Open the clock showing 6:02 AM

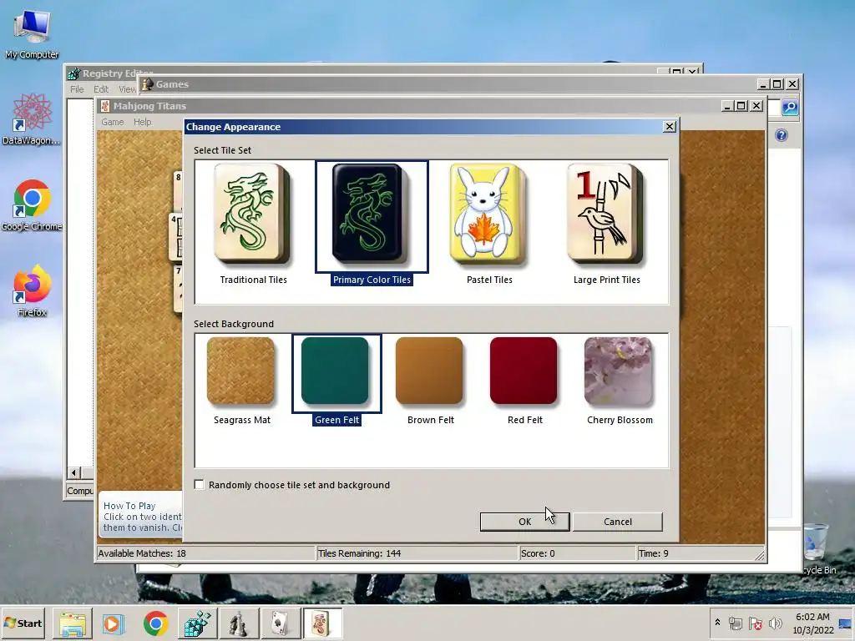(812, 623)
